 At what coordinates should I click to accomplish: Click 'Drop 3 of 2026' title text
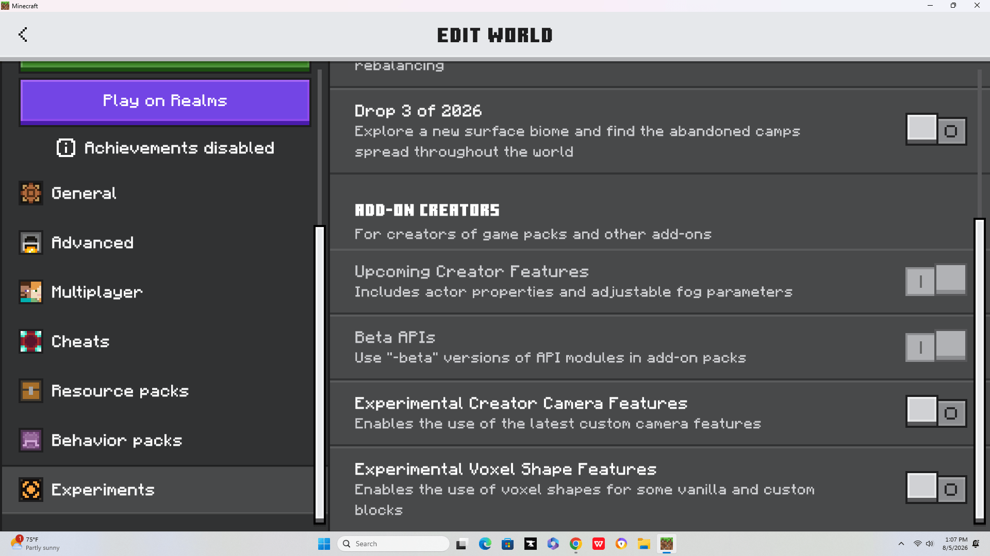coord(418,111)
